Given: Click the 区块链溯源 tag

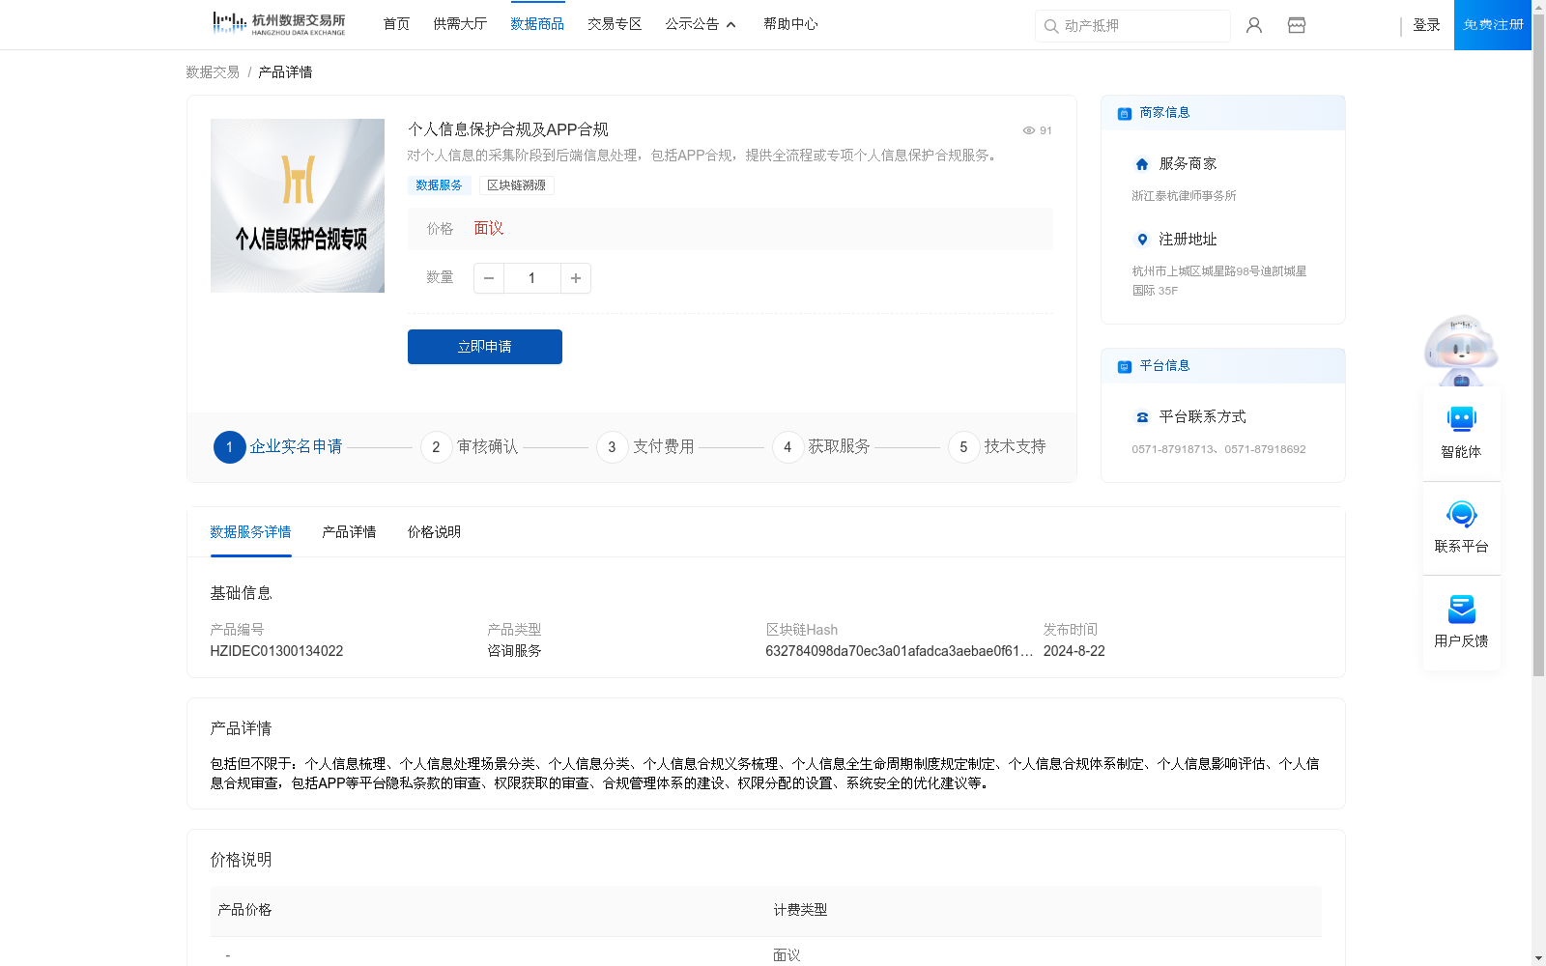Looking at the screenshot, I should tap(516, 185).
